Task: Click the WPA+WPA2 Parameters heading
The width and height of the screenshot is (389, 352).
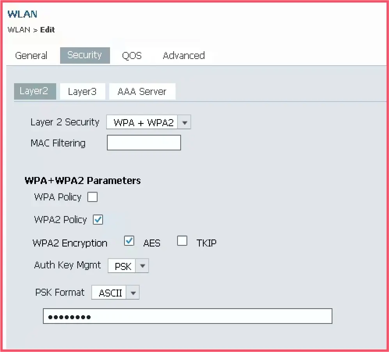Action: [82, 180]
